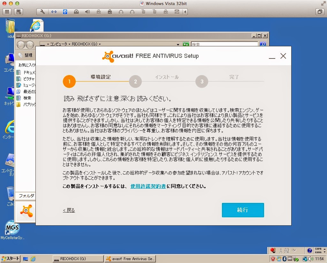This screenshot has height=263, width=327.
Task: Click the Explorer refresh icon
Action: (x=186, y=44)
